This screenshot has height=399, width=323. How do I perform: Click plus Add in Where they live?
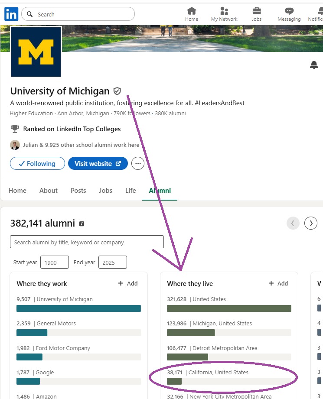(x=278, y=283)
